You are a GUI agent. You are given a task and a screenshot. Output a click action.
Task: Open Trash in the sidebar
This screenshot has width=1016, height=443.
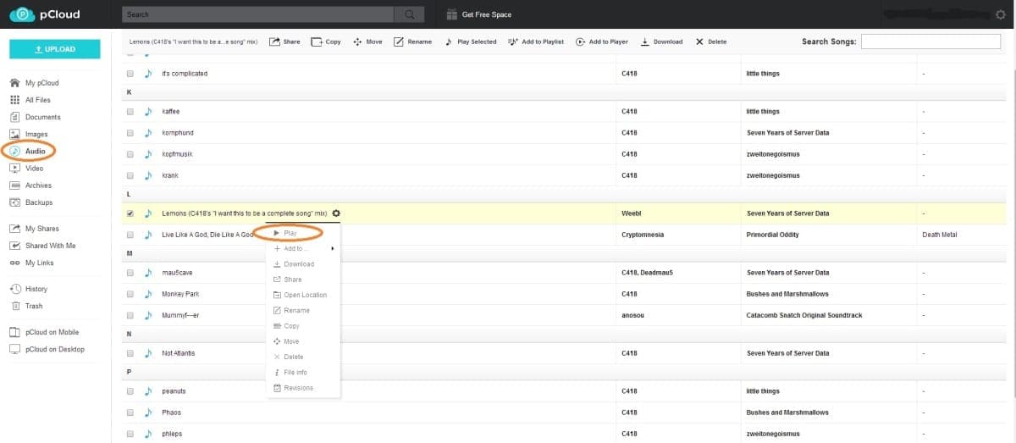[27, 306]
